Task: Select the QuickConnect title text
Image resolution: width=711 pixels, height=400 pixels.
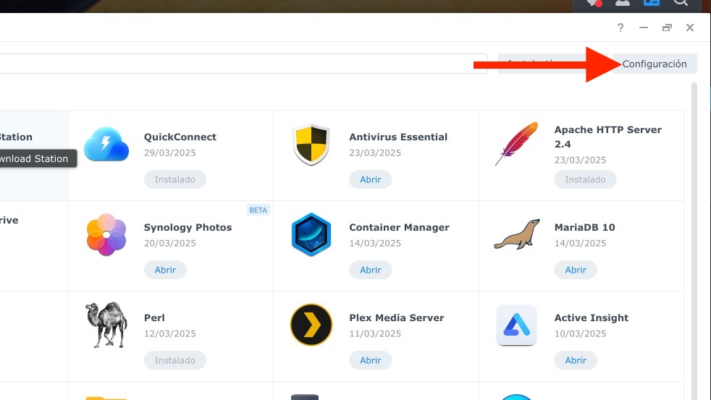Action: [x=180, y=137]
